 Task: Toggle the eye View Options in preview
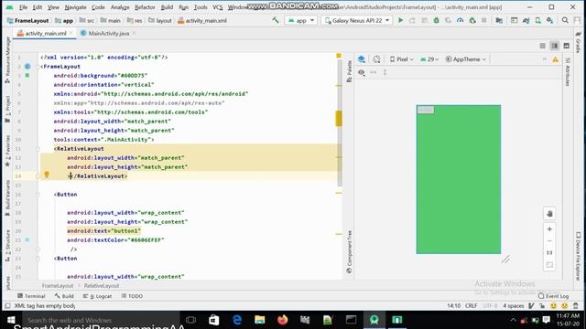362,72
